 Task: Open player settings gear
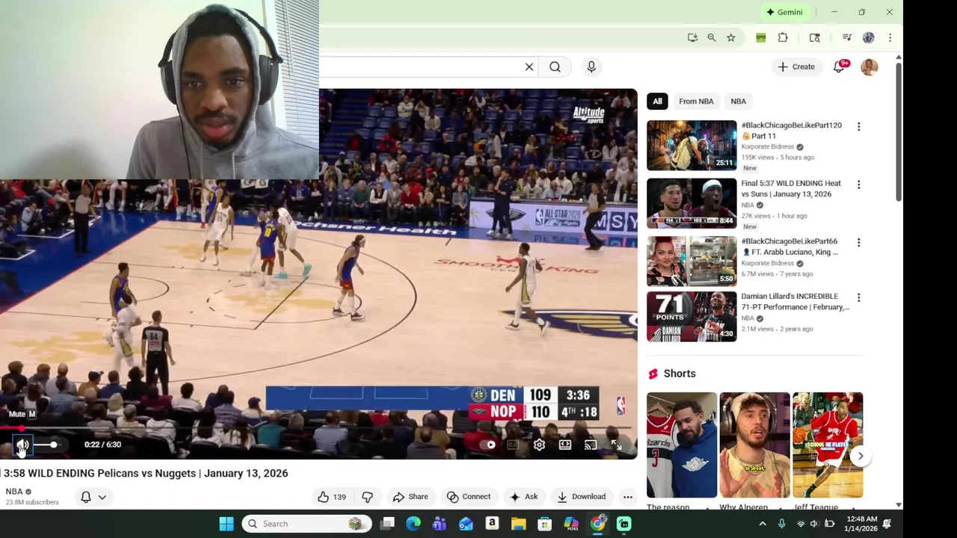click(539, 445)
